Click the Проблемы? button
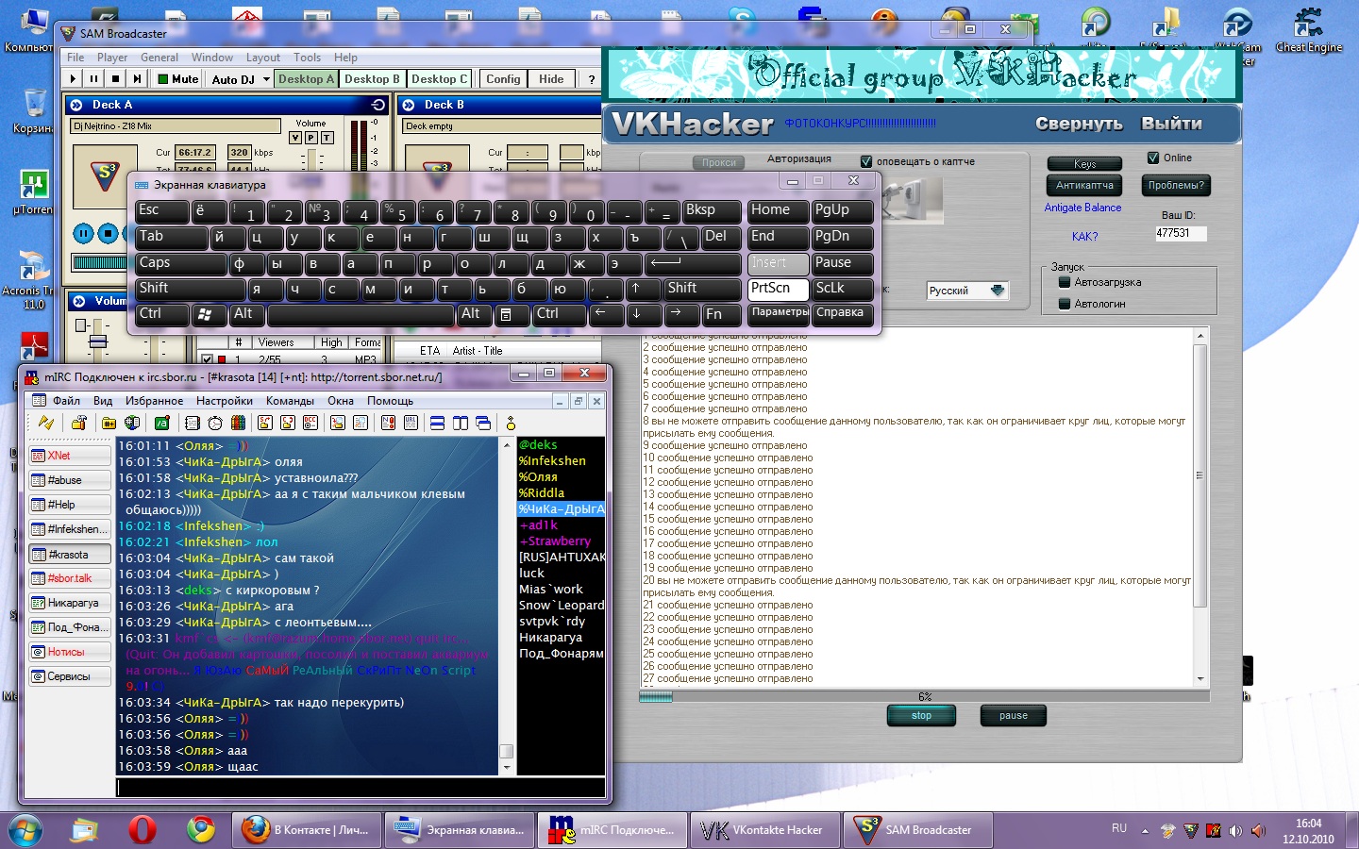The height and width of the screenshot is (849, 1359). (1176, 186)
